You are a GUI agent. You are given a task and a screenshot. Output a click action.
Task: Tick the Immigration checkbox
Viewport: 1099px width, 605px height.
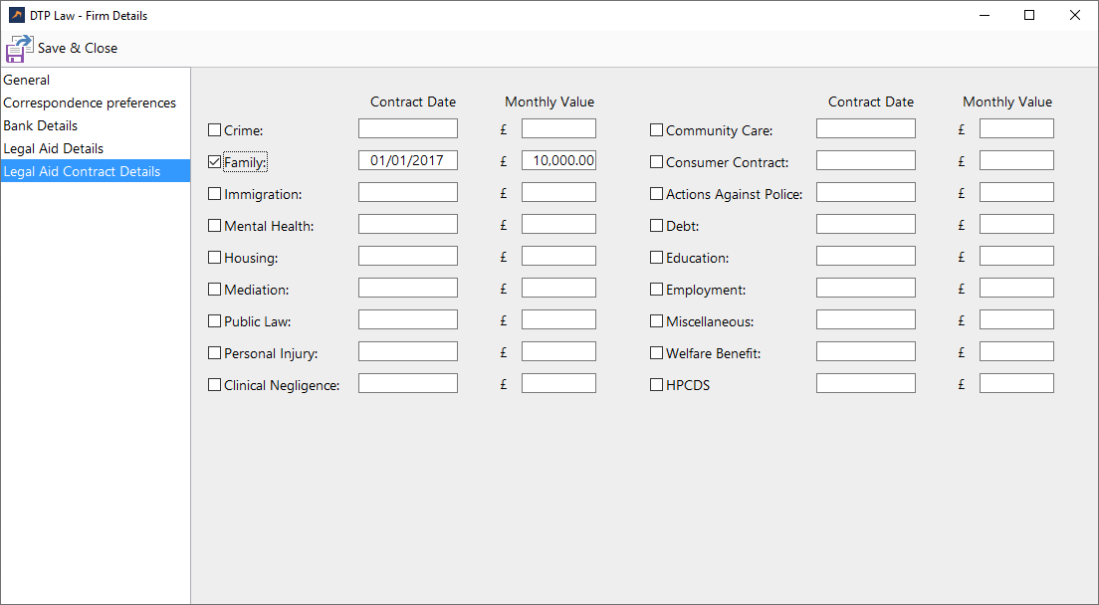[x=214, y=194]
